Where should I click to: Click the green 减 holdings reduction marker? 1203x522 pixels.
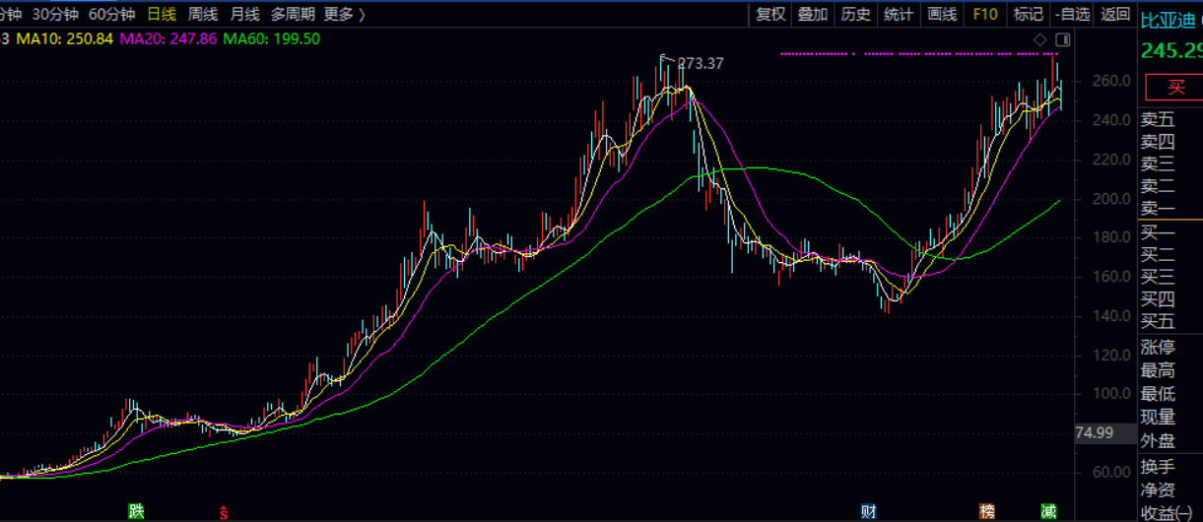pyautogui.click(x=1048, y=510)
